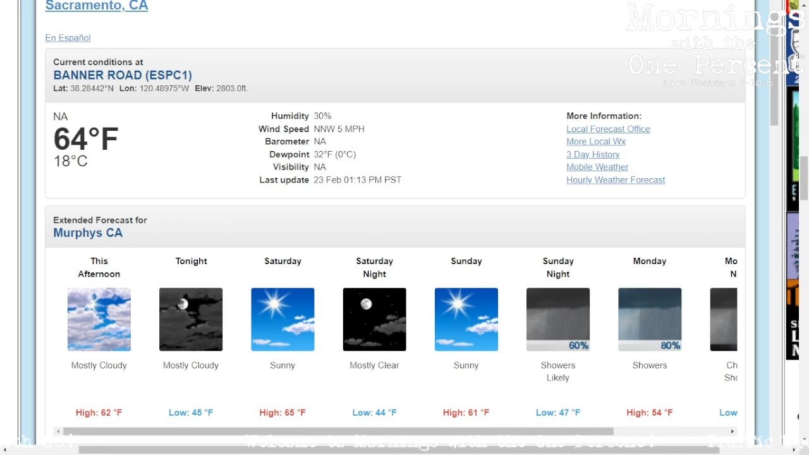
Task: Switch to En Español version
Action: tap(68, 38)
